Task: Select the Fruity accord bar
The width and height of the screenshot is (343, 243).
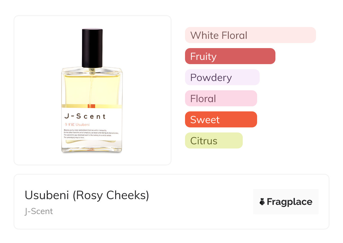Action: pos(230,56)
